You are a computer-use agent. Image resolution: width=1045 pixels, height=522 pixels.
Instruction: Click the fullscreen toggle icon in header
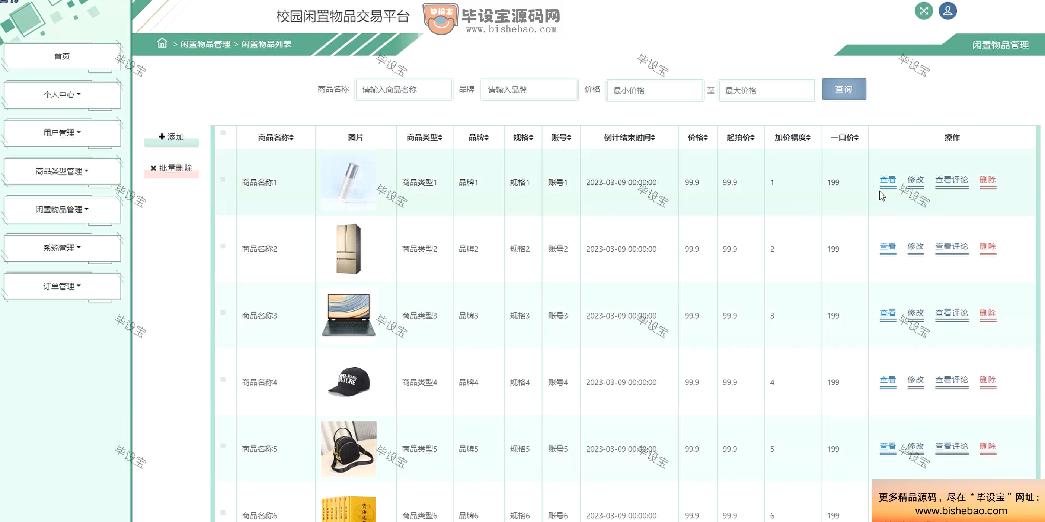[924, 11]
